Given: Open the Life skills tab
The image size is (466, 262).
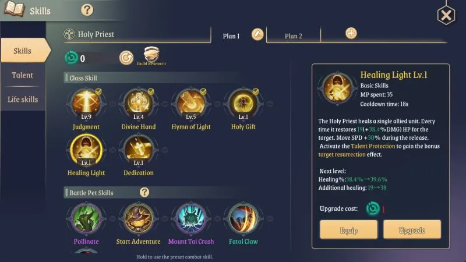Looking at the screenshot, I should (x=23, y=99).
